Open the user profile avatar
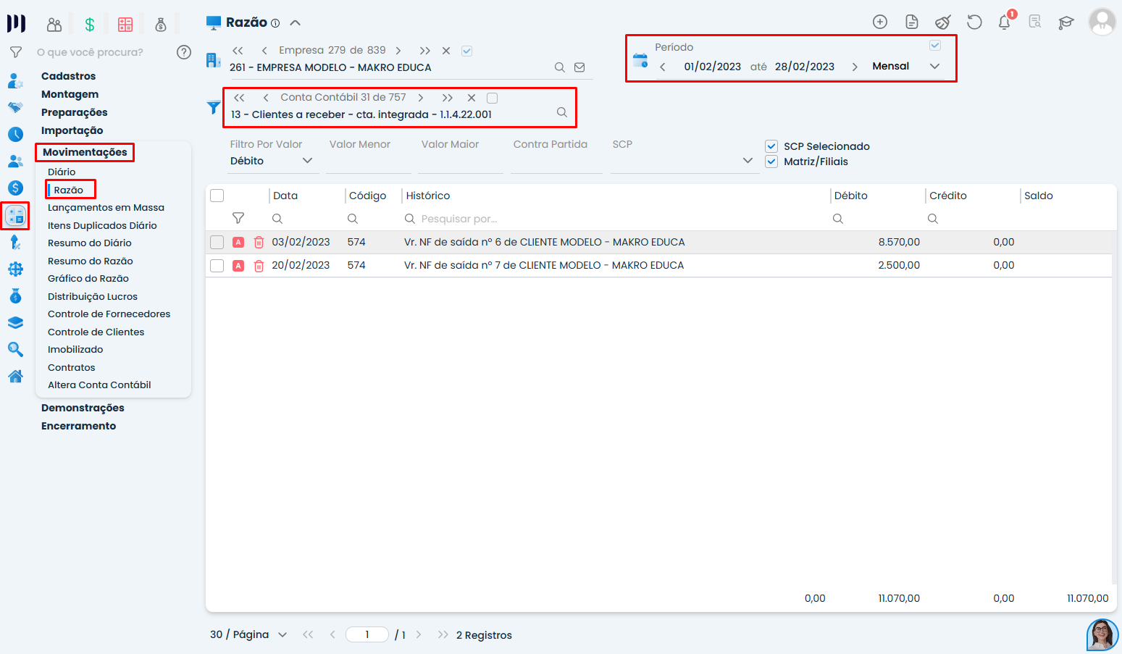The width and height of the screenshot is (1122, 654). point(1102,22)
